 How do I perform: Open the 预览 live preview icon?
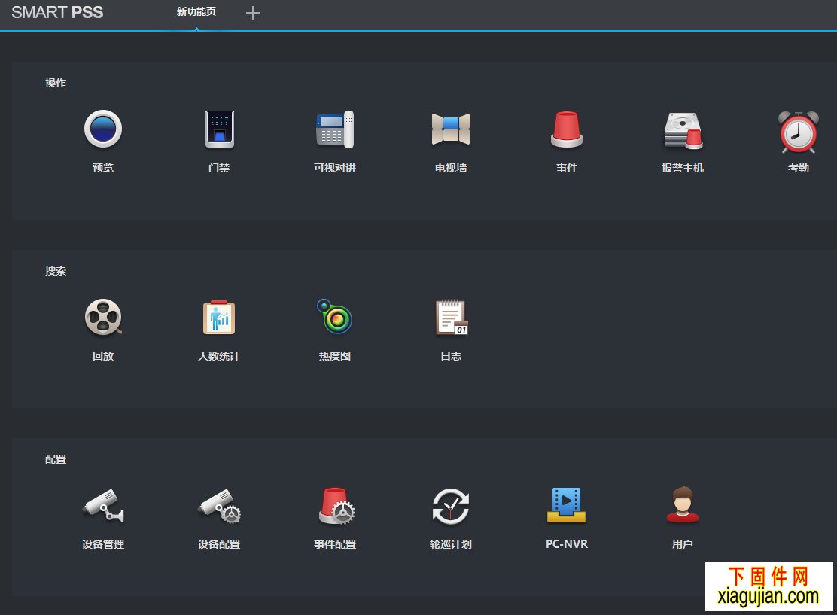click(103, 129)
